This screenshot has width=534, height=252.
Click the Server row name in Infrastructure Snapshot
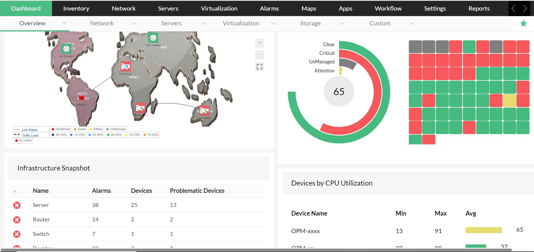click(41, 205)
